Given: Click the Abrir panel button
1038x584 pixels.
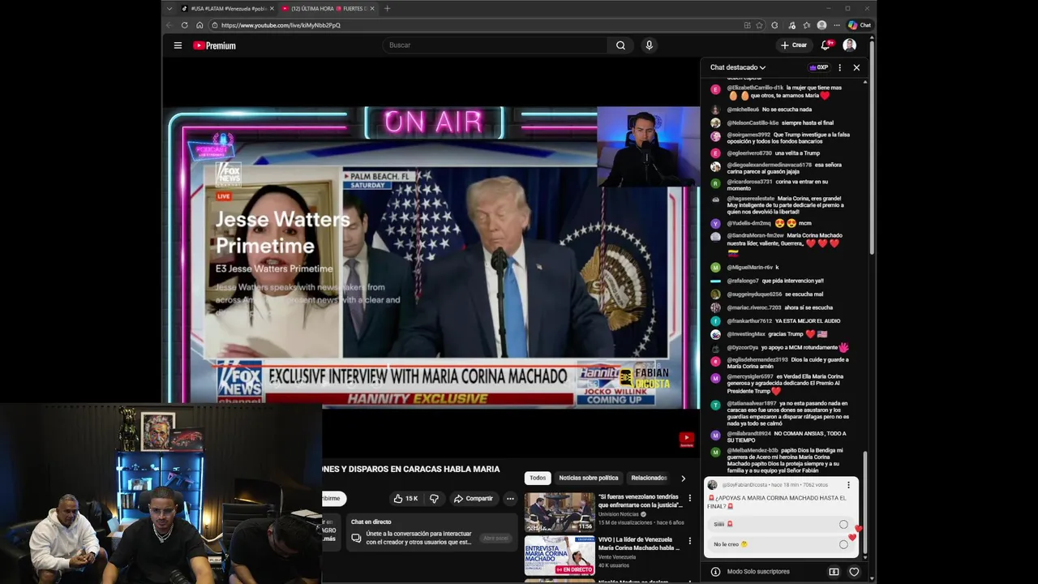Looking at the screenshot, I should point(495,538).
